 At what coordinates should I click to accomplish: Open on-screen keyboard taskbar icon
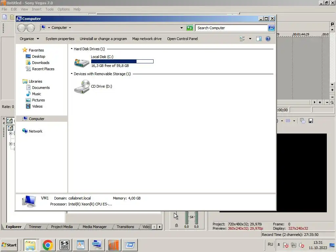[97, 245]
